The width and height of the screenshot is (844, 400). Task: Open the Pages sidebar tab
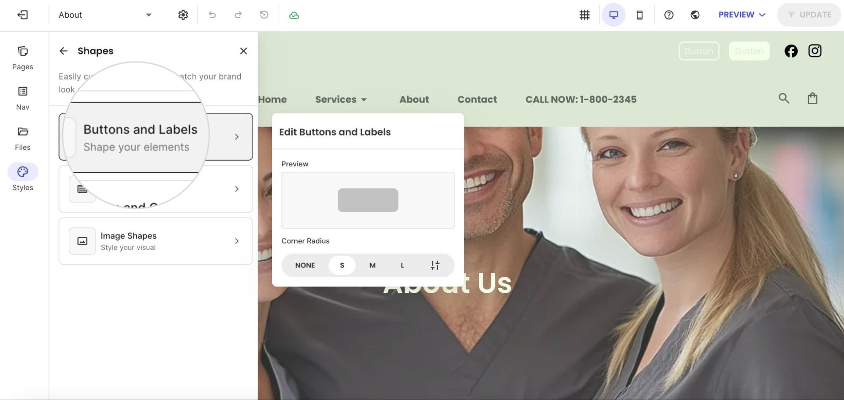23,58
